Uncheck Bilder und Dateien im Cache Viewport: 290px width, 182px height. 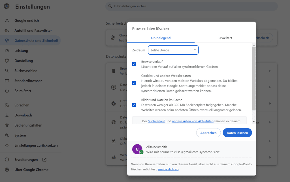pos(134,105)
